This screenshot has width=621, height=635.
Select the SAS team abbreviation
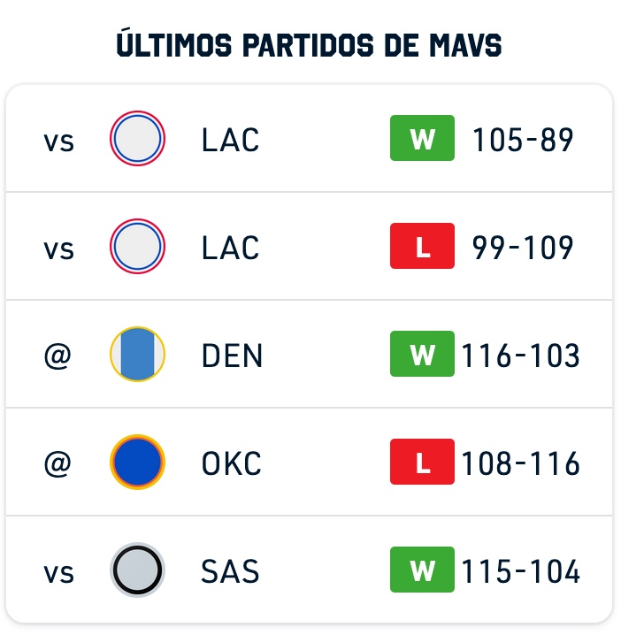pyautogui.click(x=230, y=571)
